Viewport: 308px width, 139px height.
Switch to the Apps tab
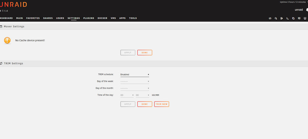(x=122, y=18)
